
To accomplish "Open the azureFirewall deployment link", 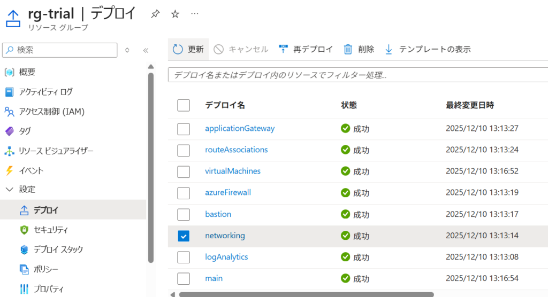I will click(228, 192).
